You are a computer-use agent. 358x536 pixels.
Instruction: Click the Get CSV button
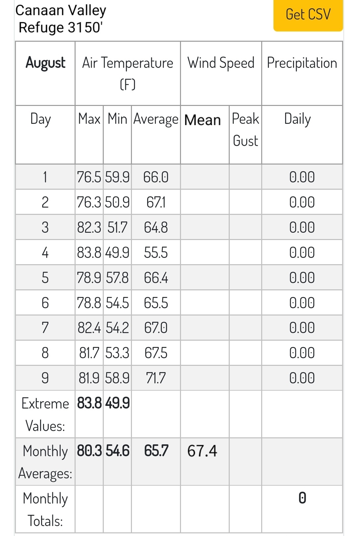tap(308, 15)
